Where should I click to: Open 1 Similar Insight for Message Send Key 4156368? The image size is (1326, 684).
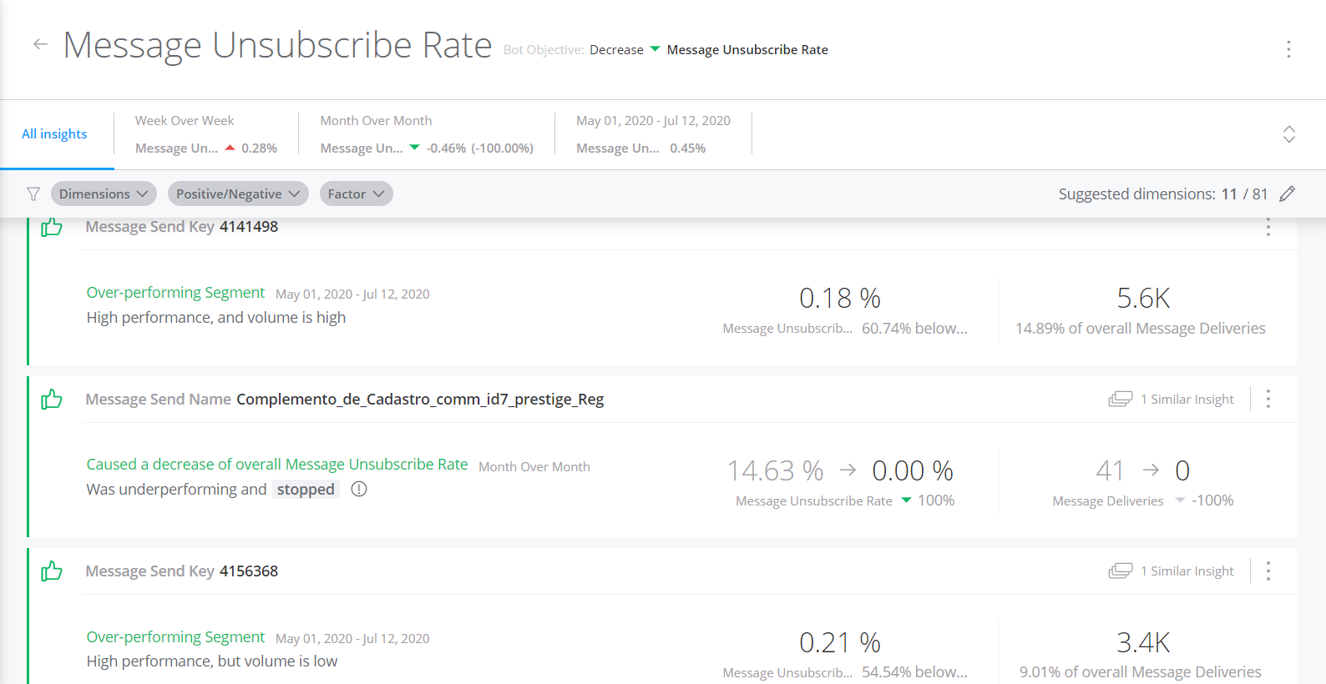tap(1171, 571)
